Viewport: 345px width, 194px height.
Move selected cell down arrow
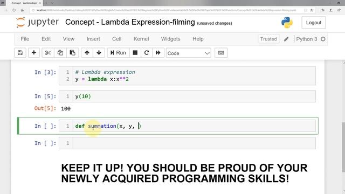pos(99,53)
